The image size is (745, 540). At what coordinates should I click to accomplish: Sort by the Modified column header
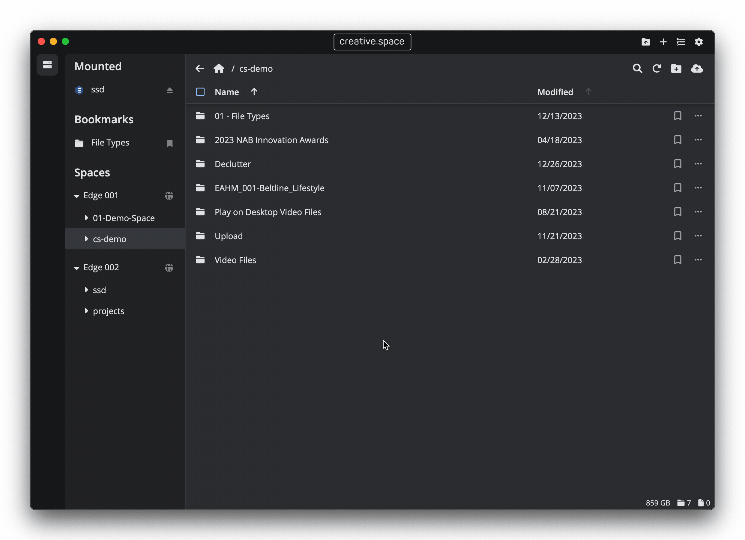point(555,92)
